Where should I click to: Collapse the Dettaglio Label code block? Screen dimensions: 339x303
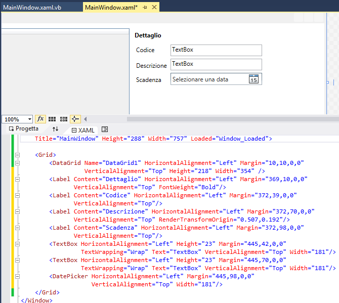click(18, 179)
